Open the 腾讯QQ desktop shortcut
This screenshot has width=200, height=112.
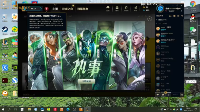point(193,18)
